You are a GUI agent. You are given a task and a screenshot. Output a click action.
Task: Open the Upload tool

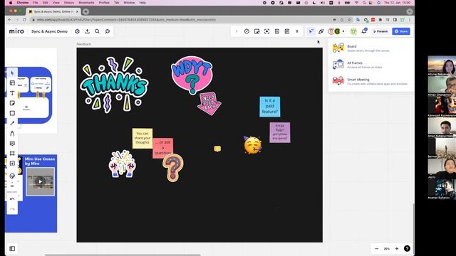(12, 164)
